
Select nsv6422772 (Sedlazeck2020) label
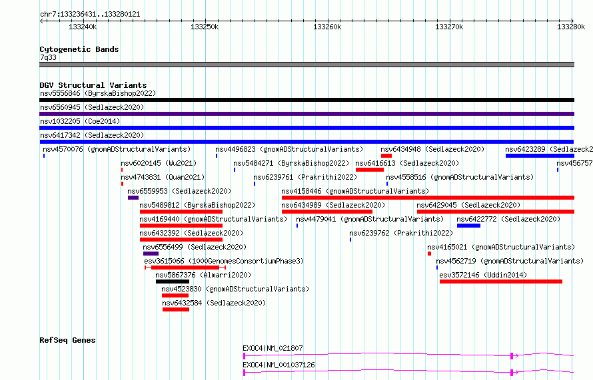point(508,219)
